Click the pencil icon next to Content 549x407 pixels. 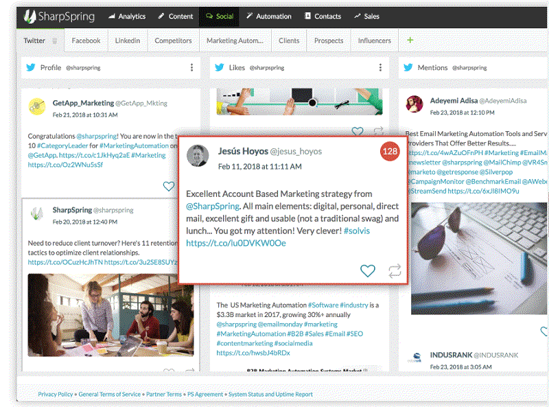pyautogui.click(x=162, y=16)
